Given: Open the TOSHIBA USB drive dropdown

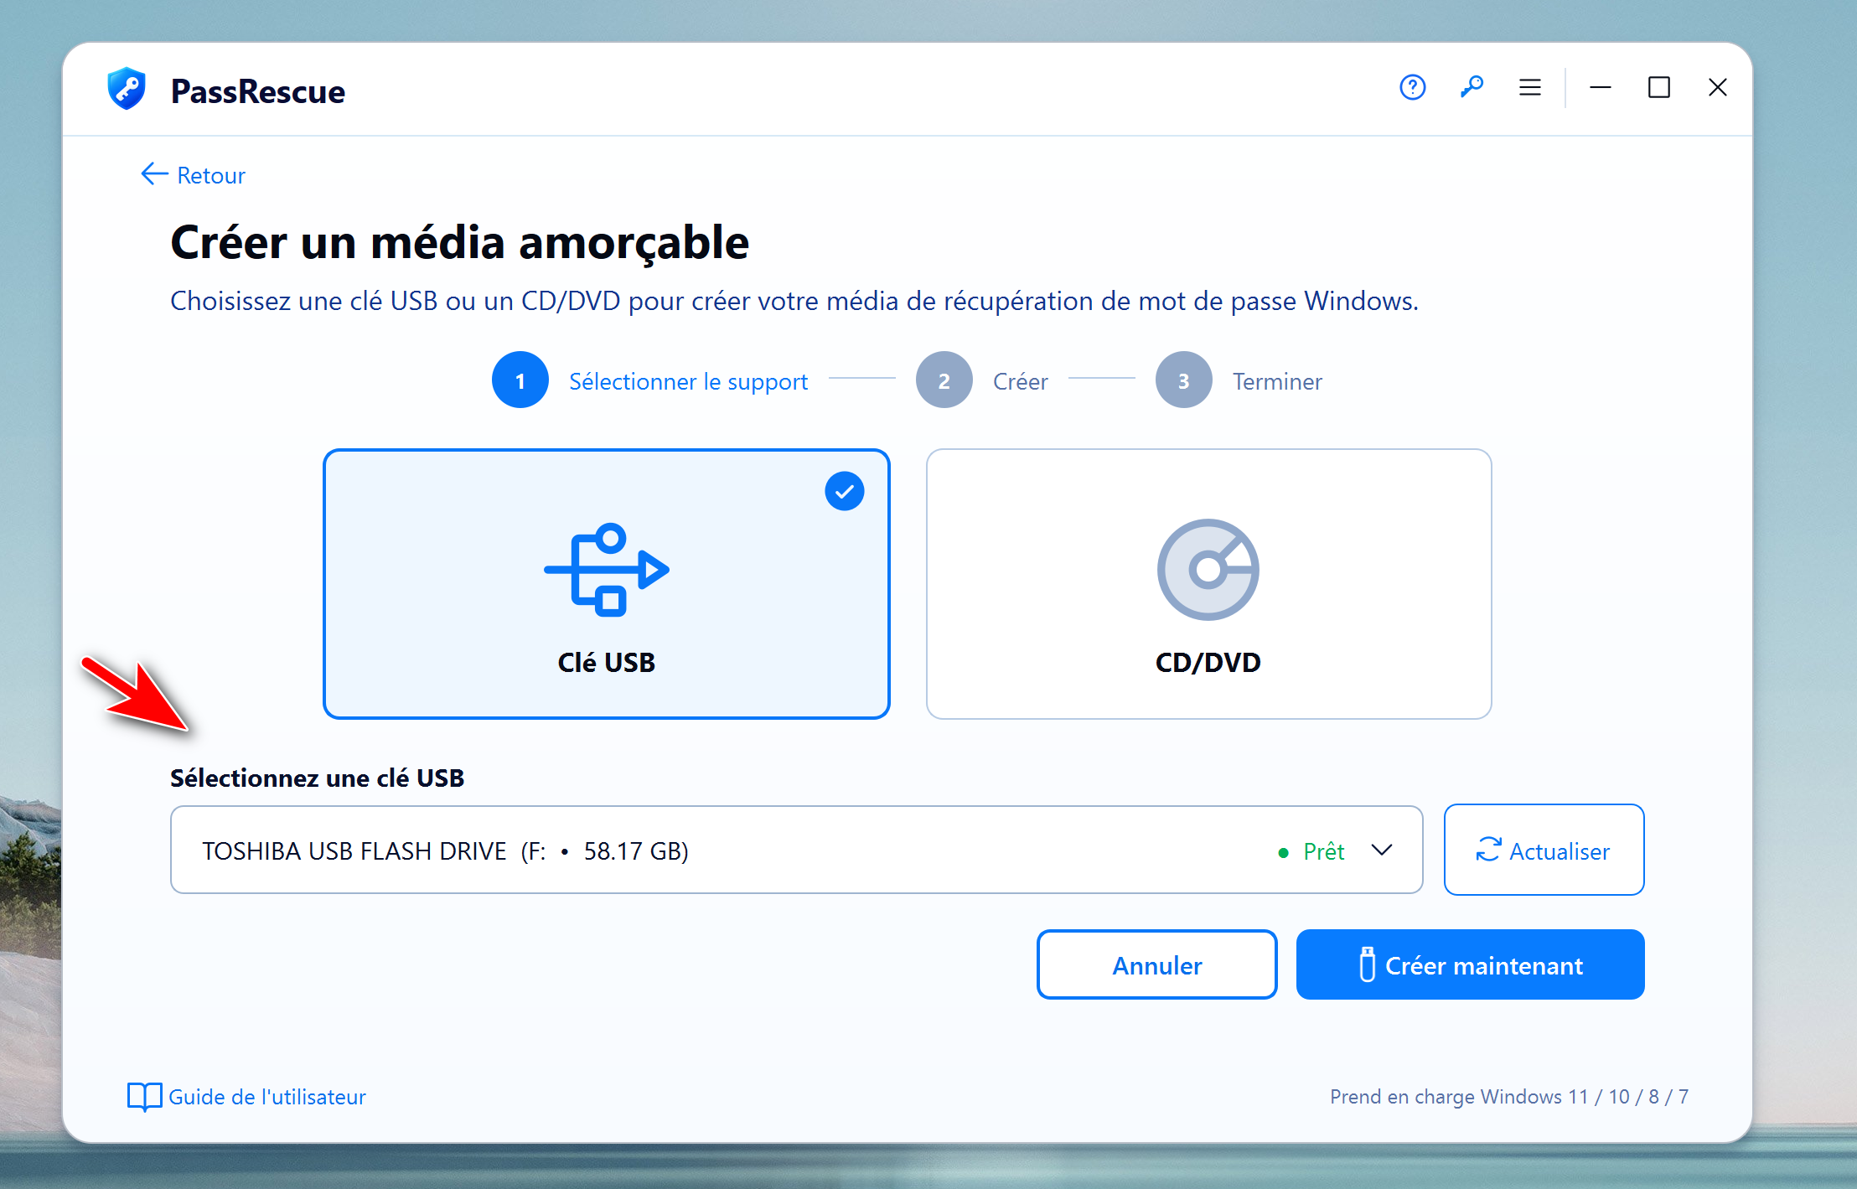Looking at the screenshot, I should 797,850.
